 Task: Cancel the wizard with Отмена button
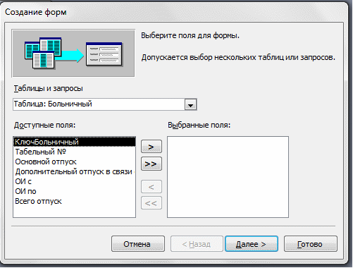pos(138,244)
